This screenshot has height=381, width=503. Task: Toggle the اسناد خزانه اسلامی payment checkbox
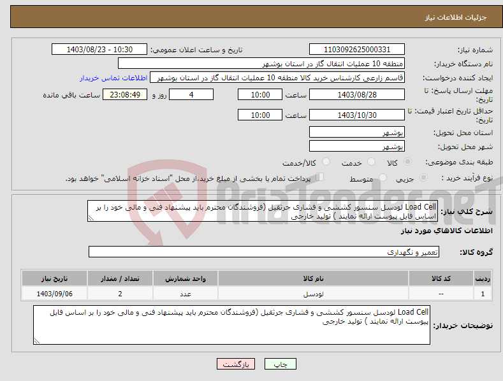(320, 177)
